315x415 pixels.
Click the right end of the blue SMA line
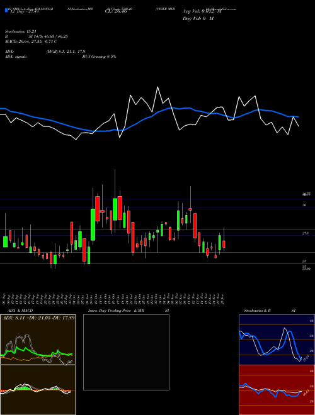pos(299,117)
